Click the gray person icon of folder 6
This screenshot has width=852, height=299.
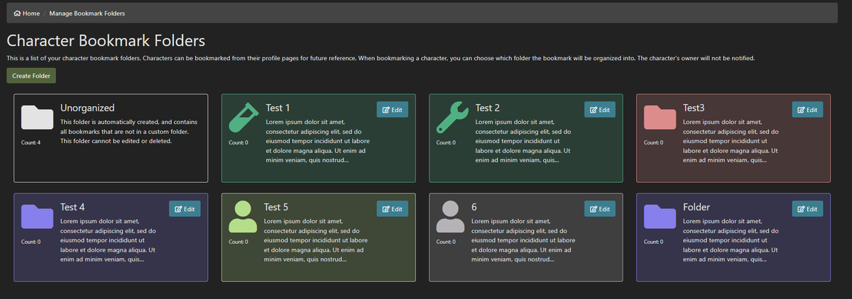(x=450, y=217)
